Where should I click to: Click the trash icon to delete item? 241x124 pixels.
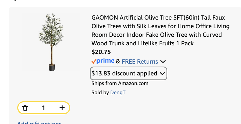click(x=25, y=108)
